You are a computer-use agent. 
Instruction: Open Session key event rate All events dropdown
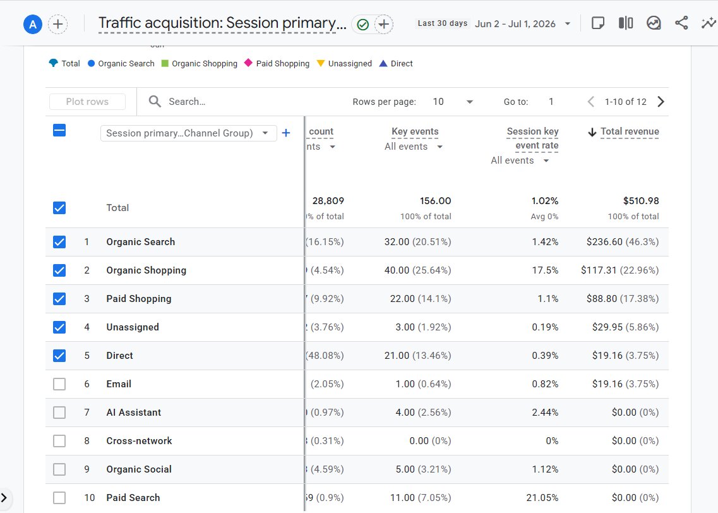pos(520,160)
